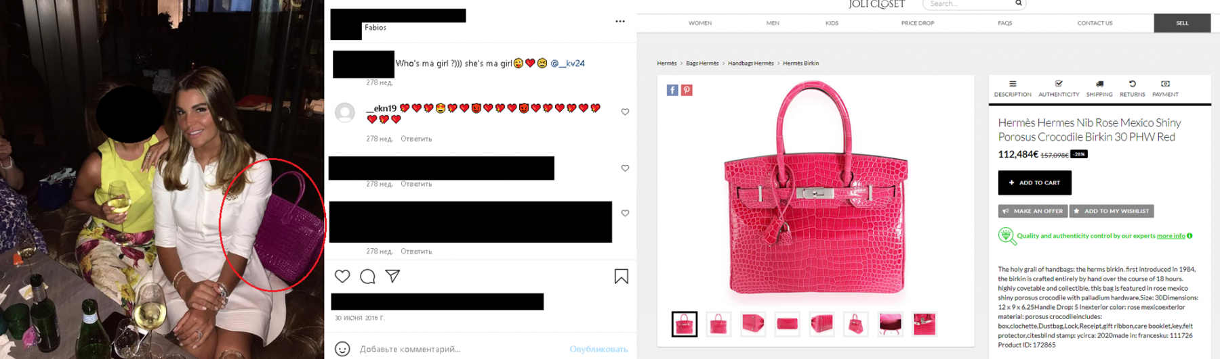
Task: Open the Description tab
Action: pos(1013,89)
